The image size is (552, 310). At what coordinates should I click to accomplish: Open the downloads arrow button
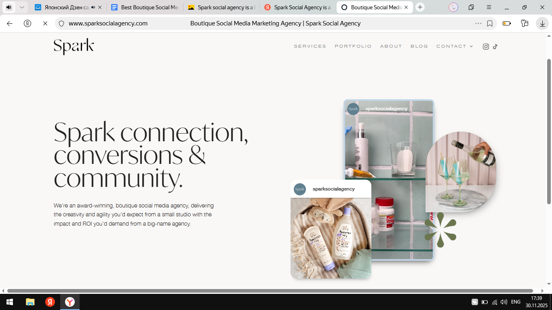click(542, 23)
